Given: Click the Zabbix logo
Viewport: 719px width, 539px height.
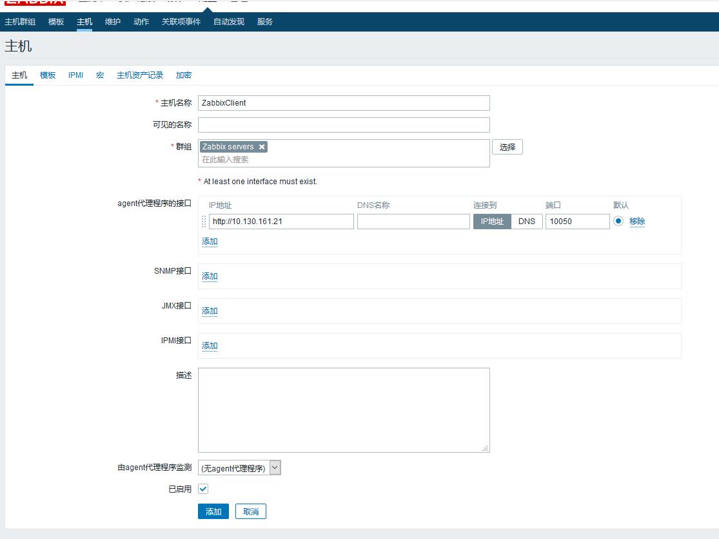Looking at the screenshot, I should (x=35, y=2).
